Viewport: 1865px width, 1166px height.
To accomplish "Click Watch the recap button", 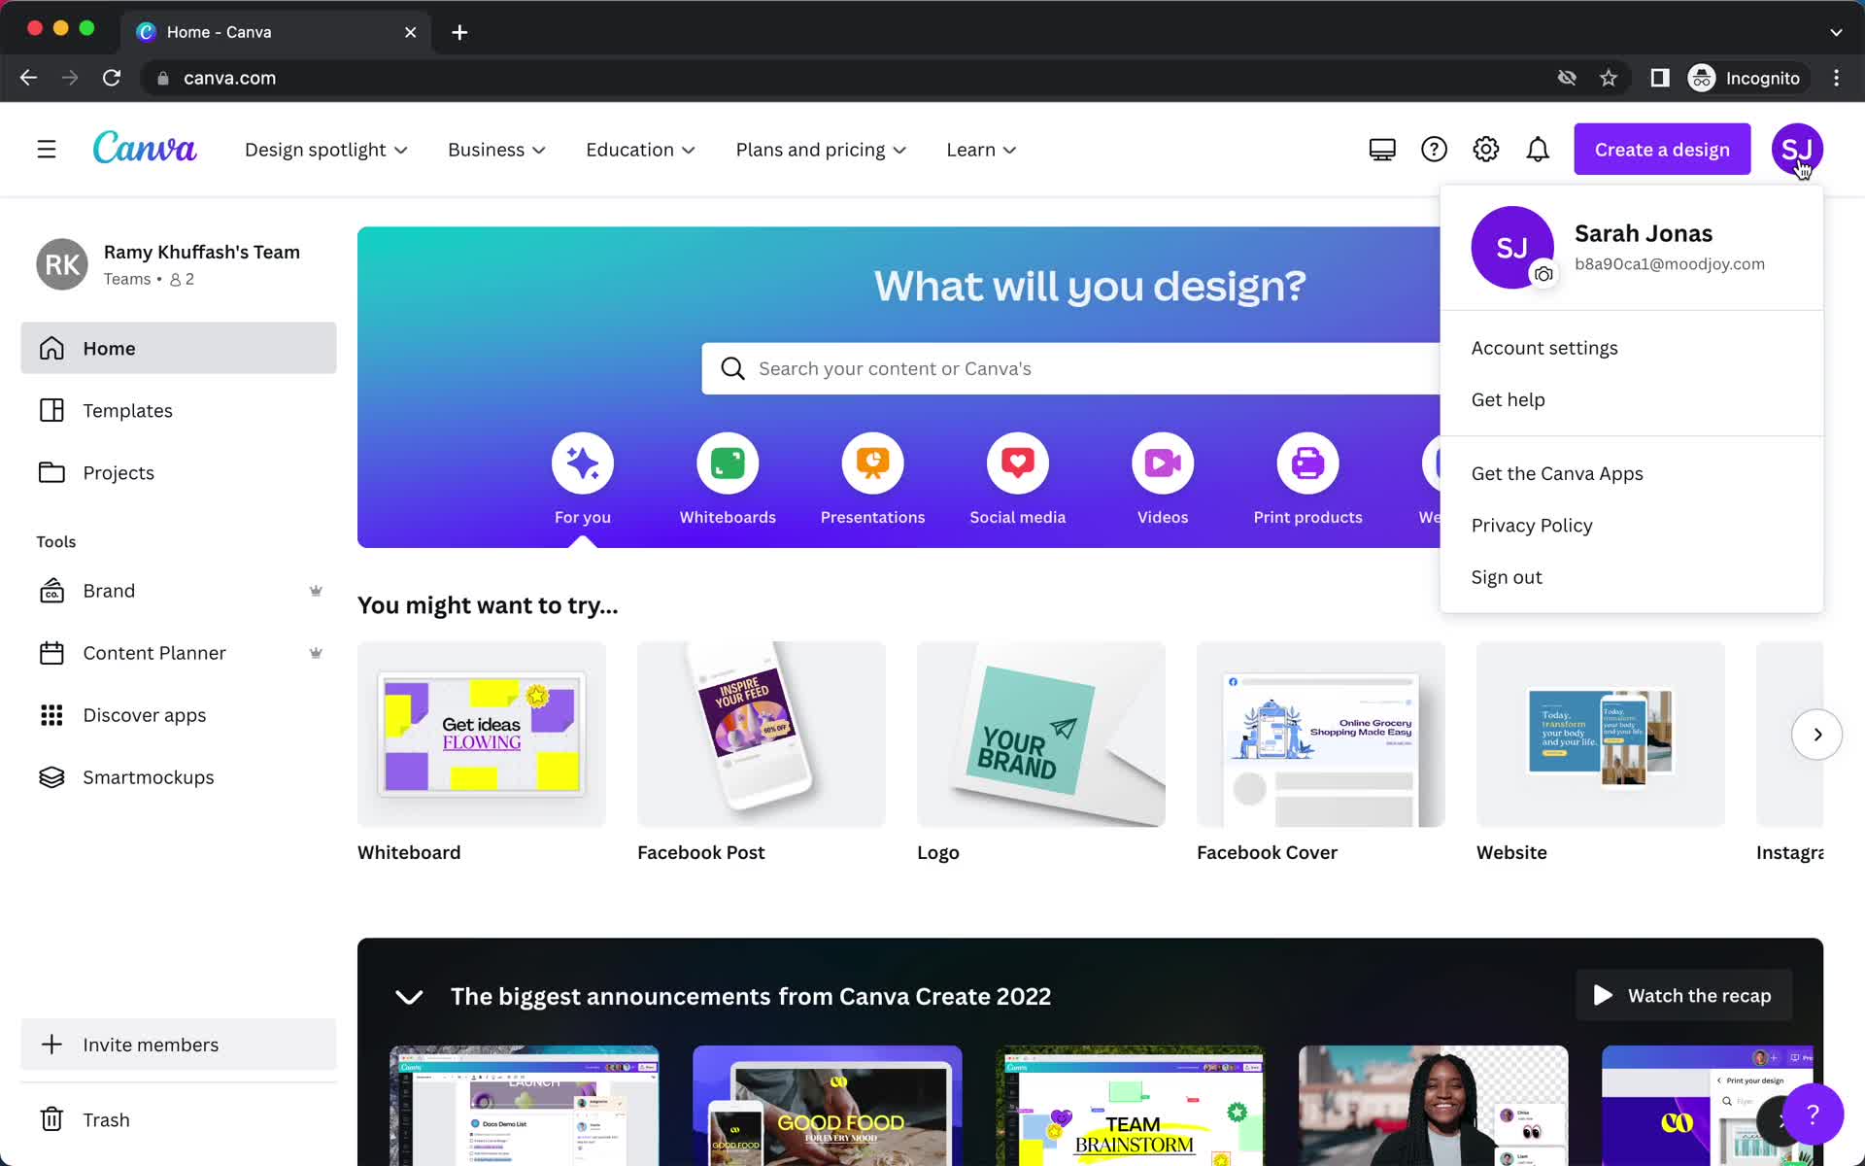I will click(1683, 995).
